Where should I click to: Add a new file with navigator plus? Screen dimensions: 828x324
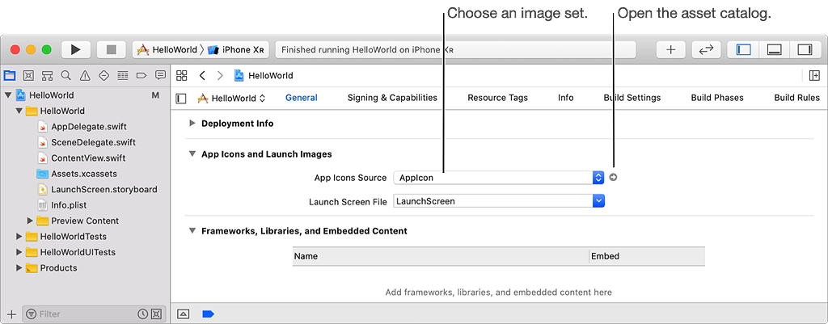tap(11, 314)
